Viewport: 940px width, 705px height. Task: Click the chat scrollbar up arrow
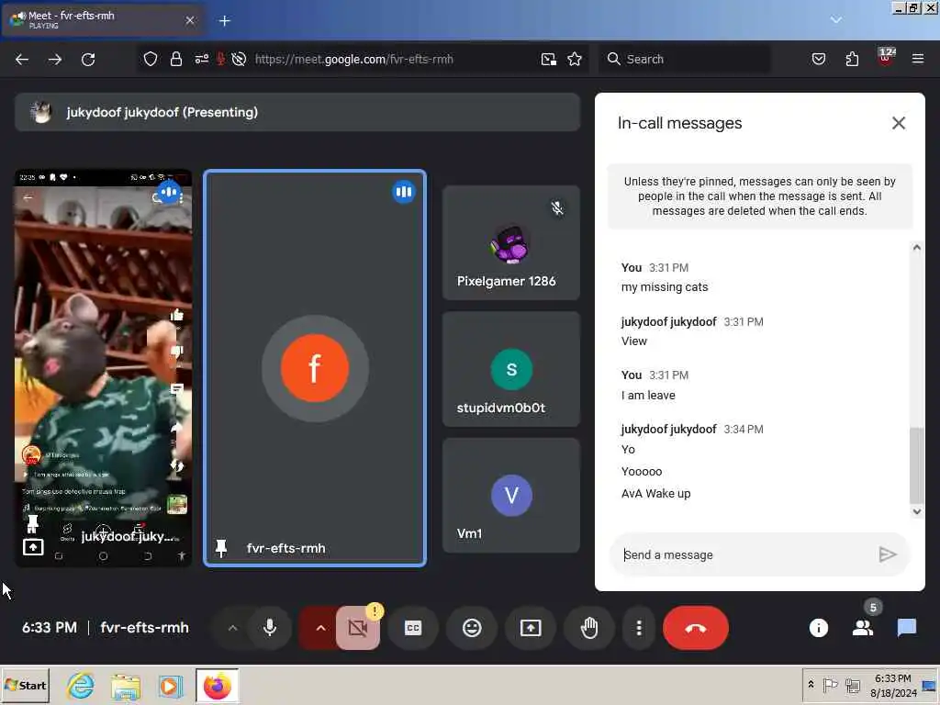tap(917, 248)
